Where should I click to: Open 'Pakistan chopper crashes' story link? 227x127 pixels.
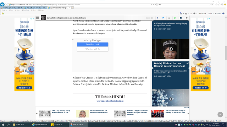(137, 112)
